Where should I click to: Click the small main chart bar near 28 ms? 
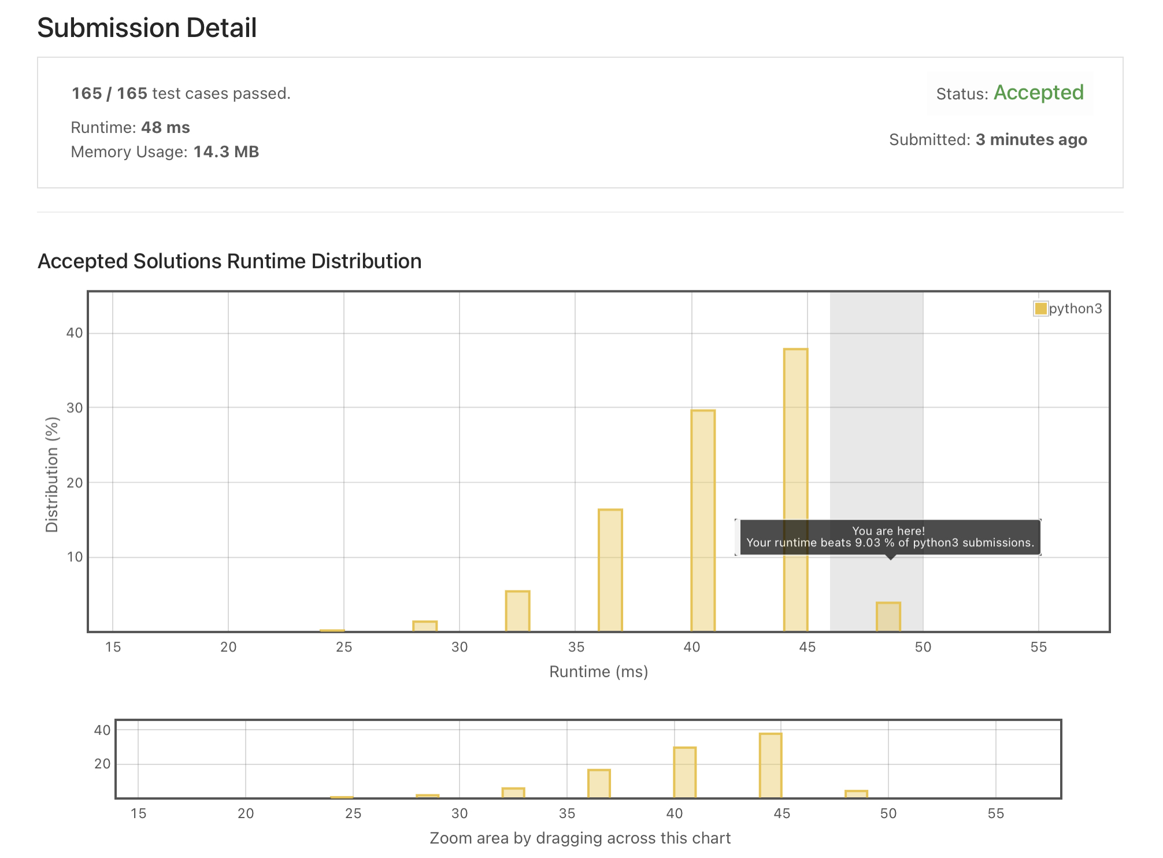click(x=425, y=626)
